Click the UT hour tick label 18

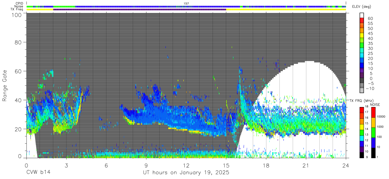[x=266, y=165]
